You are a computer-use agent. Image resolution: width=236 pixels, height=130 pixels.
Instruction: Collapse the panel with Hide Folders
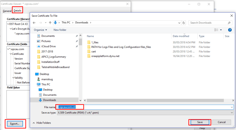point(42,123)
